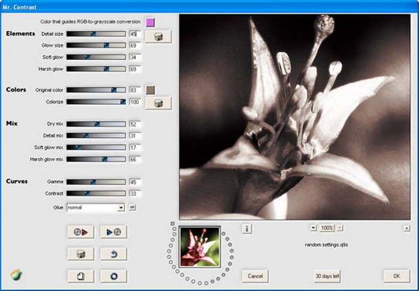Click the OK button
Viewport: 419px width, 291px height.
(x=396, y=276)
